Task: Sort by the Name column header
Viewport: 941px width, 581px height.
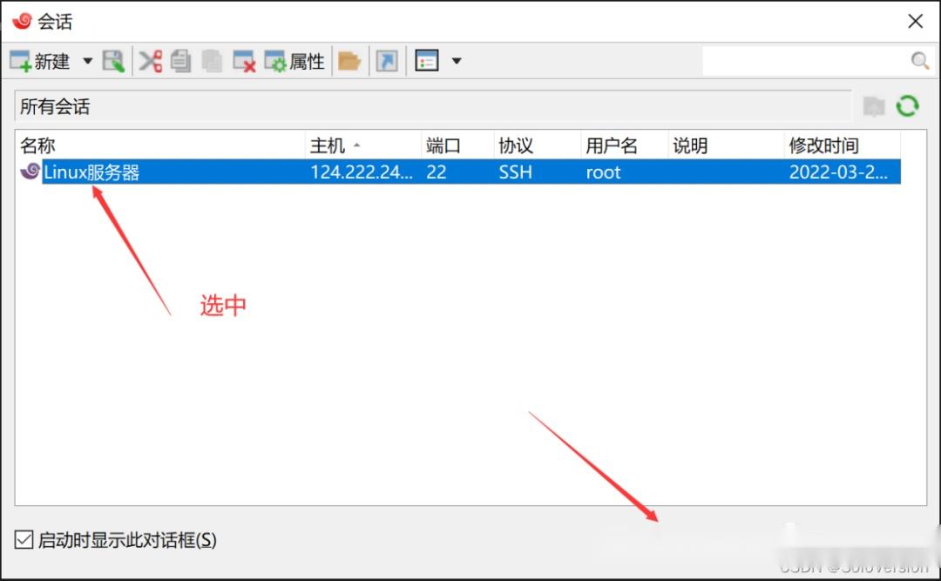Action: (160, 145)
